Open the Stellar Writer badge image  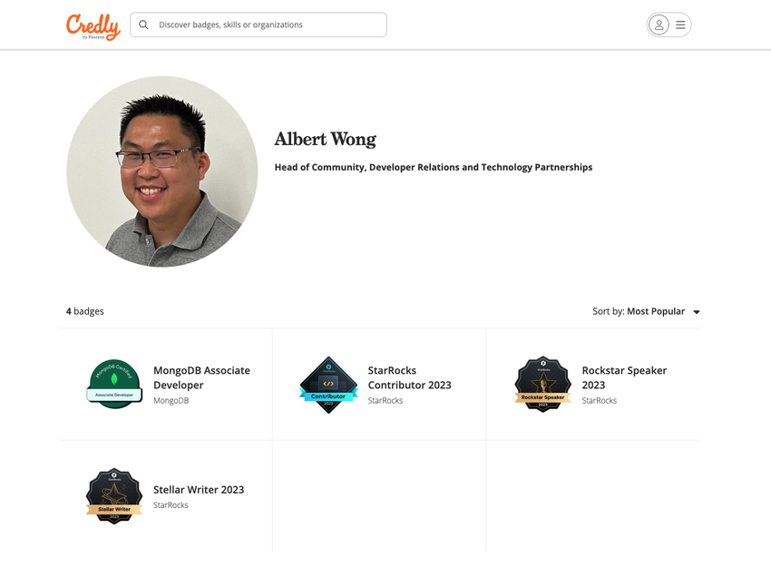coord(114,495)
